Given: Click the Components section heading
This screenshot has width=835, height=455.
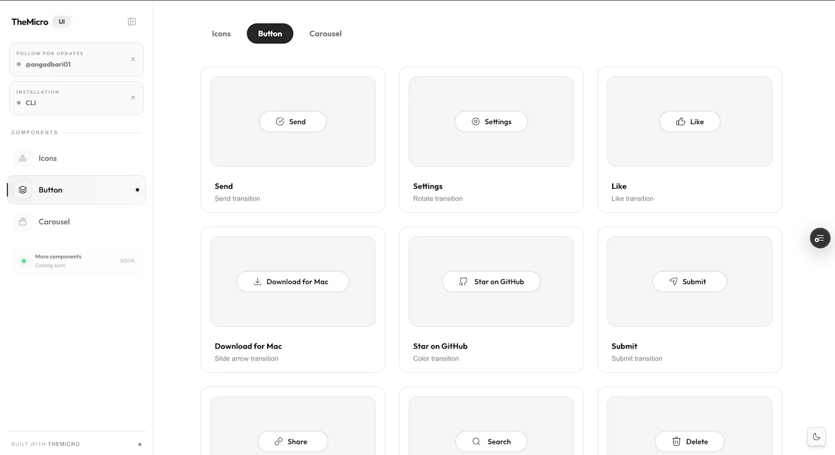Looking at the screenshot, I should coord(34,132).
